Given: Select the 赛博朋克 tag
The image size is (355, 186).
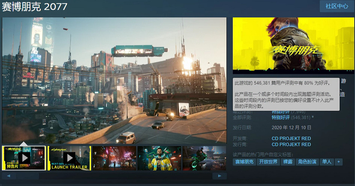Looking at the screenshot, I should [244, 162].
